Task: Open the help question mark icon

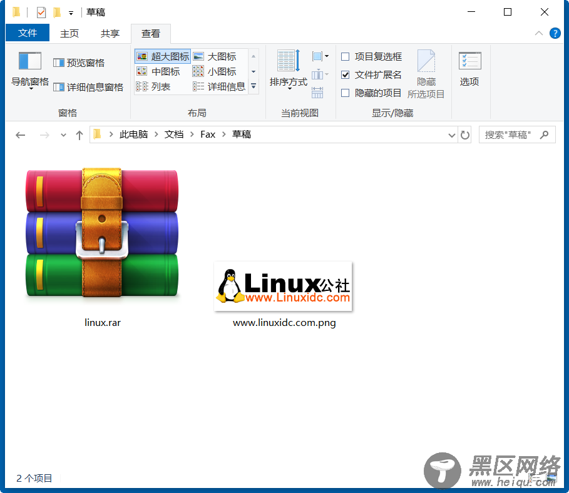Action: (x=555, y=33)
